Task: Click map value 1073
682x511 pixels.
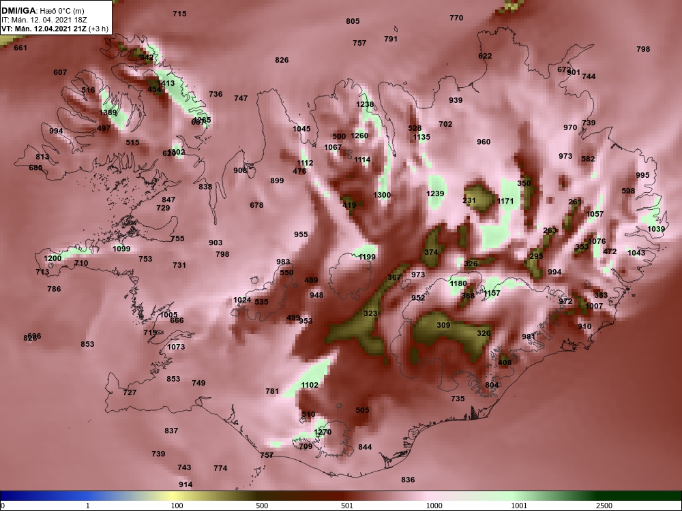Action: 176,347
